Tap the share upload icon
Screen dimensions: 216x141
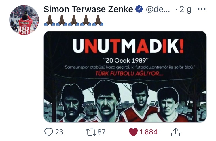[176, 132]
